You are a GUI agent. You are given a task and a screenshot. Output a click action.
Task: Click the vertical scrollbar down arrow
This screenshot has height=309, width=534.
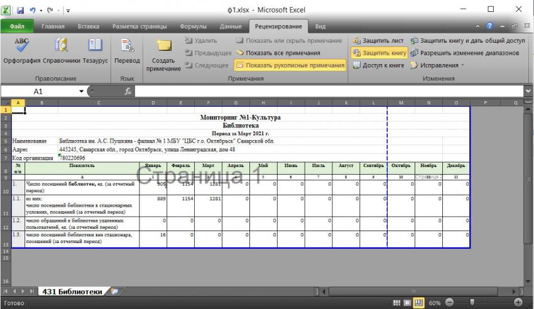(x=528, y=282)
